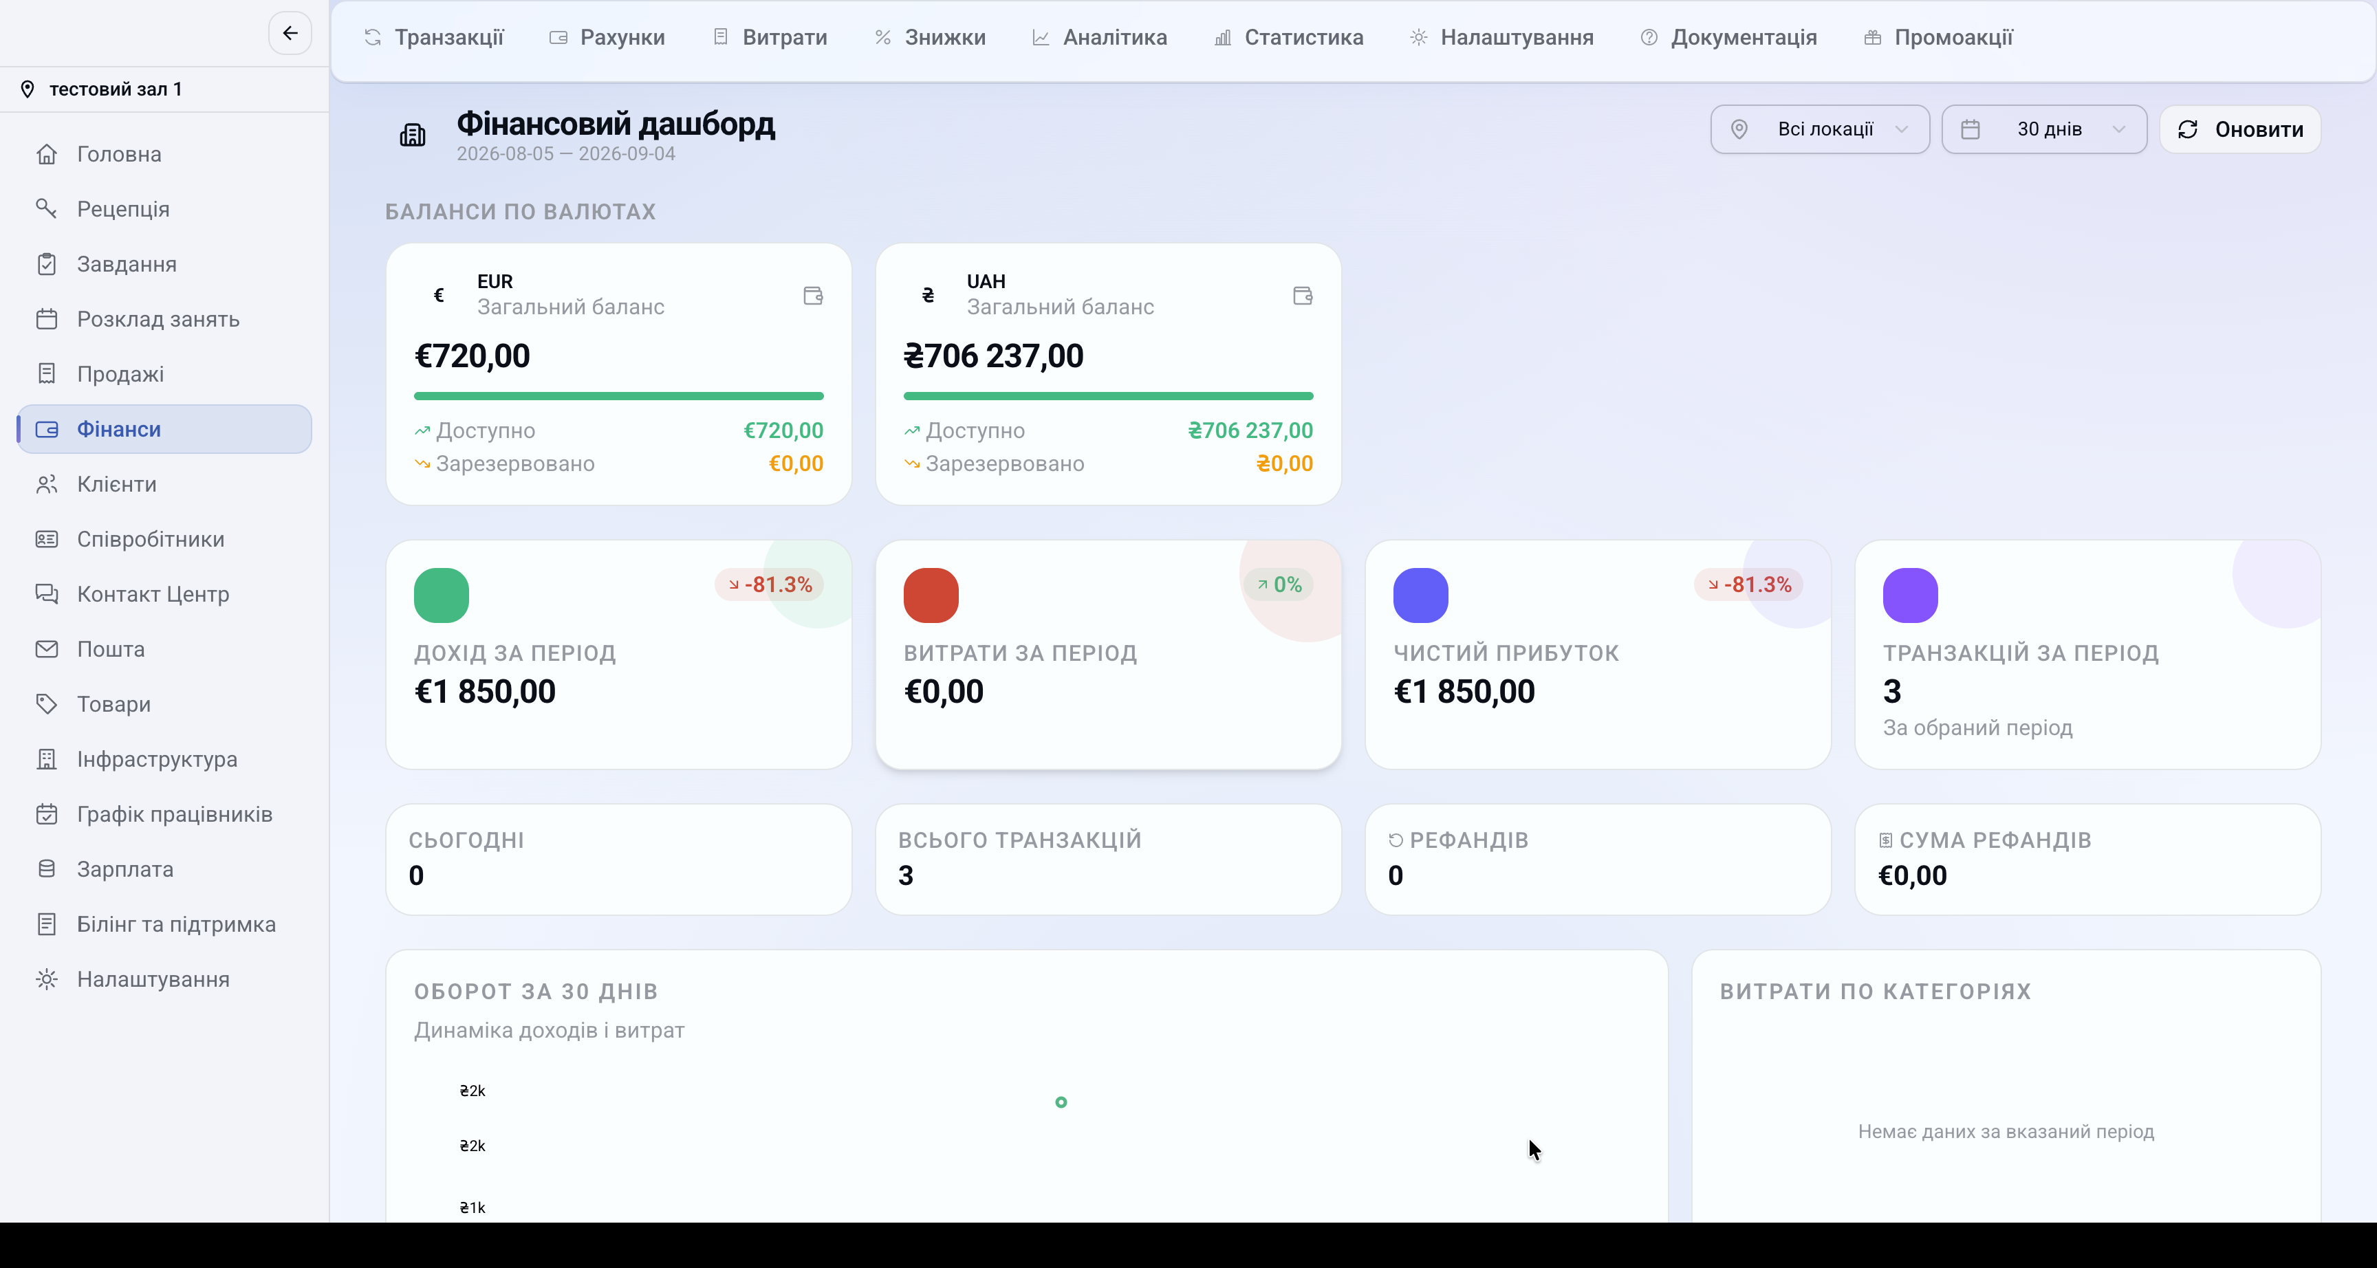Open the Промоакції tab

point(1939,38)
